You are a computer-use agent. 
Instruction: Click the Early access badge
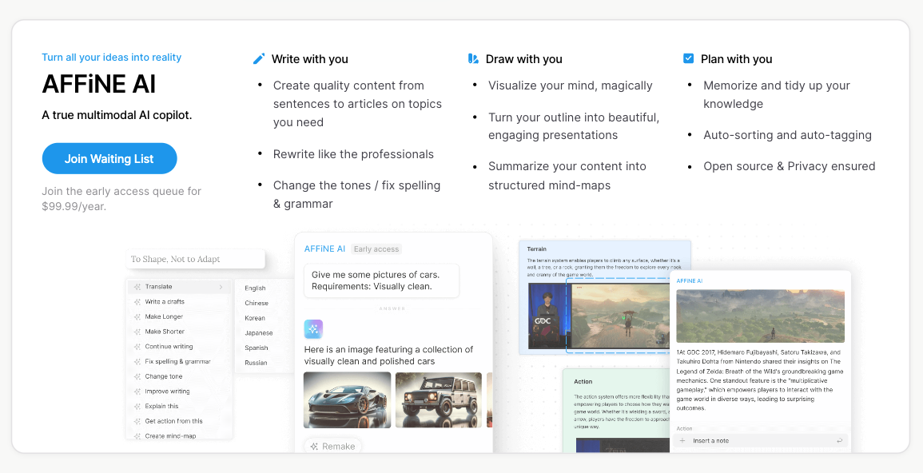tap(376, 248)
